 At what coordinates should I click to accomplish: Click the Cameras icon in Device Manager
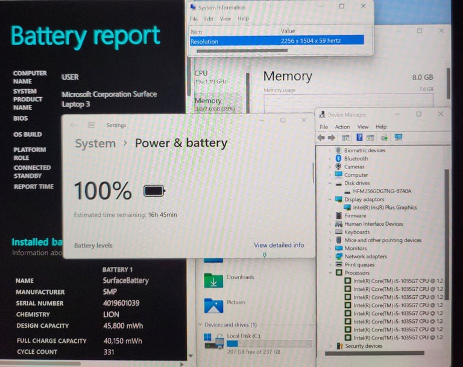(338, 167)
